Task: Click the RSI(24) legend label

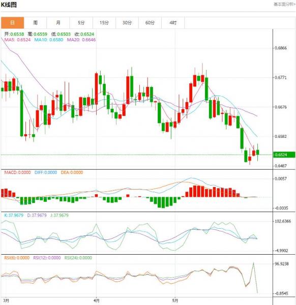Action: click(x=78, y=258)
